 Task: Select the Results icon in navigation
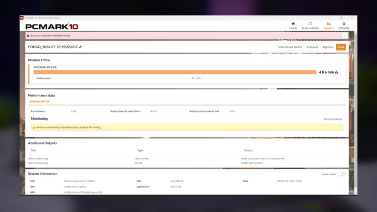tap(328, 25)
